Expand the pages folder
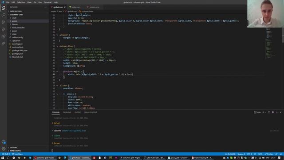This screenshot has height=160, width=284. point(28,31)
